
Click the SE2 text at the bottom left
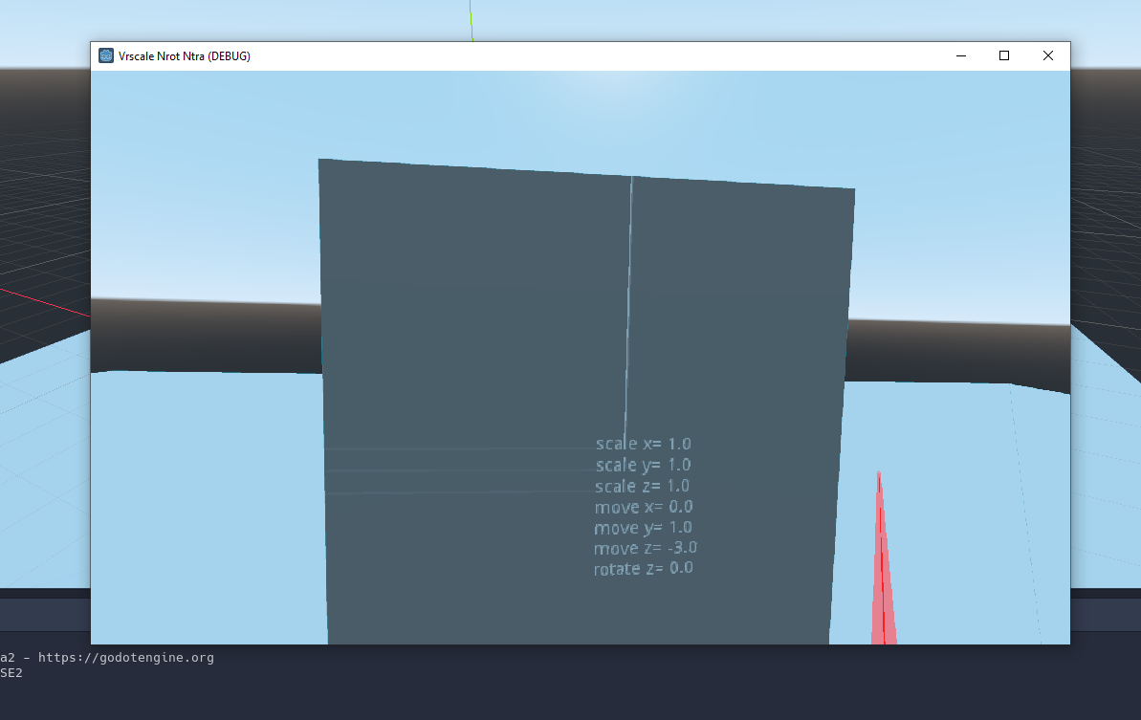(x=11, y=672)
